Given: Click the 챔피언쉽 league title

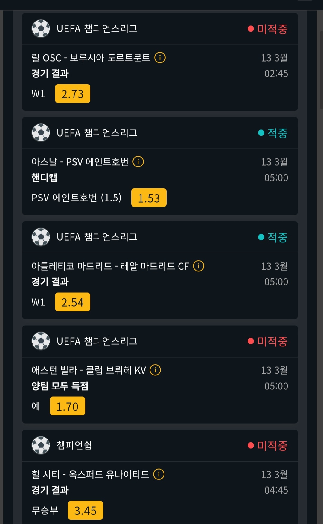Looking at the screenshot, I should 74,445.
